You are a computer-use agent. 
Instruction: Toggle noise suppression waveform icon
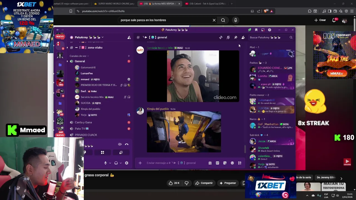click(x=120, y=144)
